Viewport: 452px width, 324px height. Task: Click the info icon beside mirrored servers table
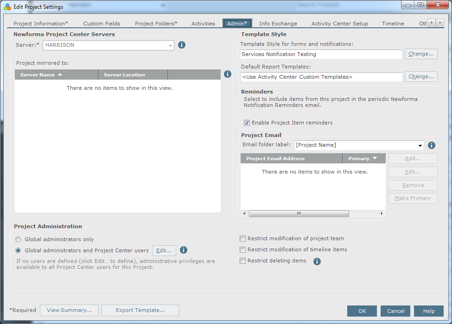pyautogui.click(x=228, y=74)
